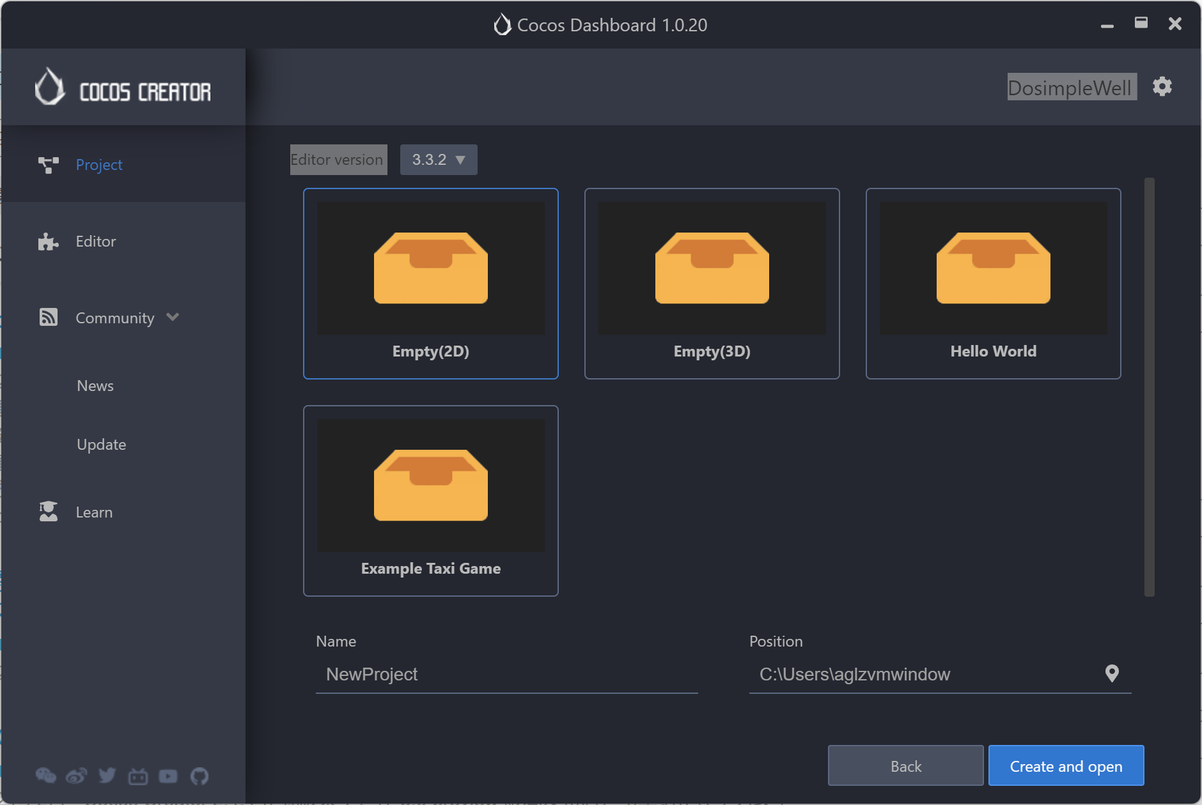Viewport: 1202px width, 805px height.
Task: Open the Editor section in sidebar
Action: [123, 241]
